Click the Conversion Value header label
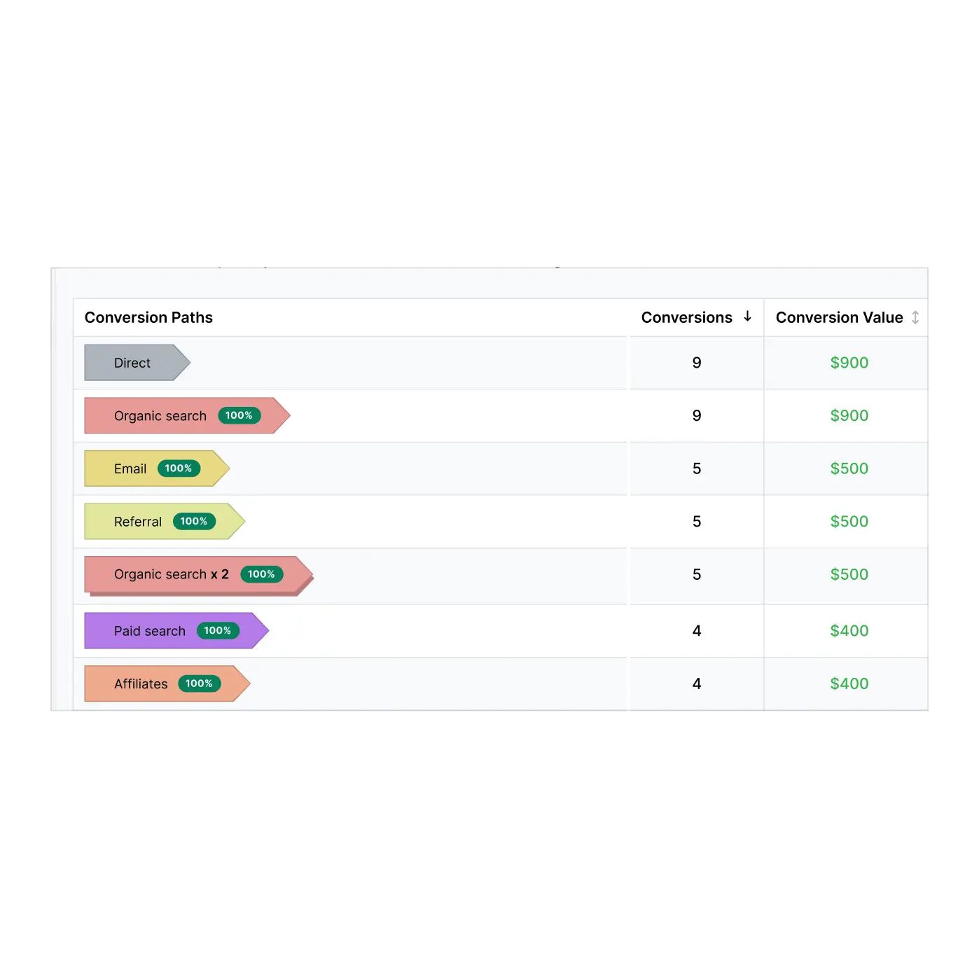Screen dimensions: 979x979 click(x=839, y=318)
